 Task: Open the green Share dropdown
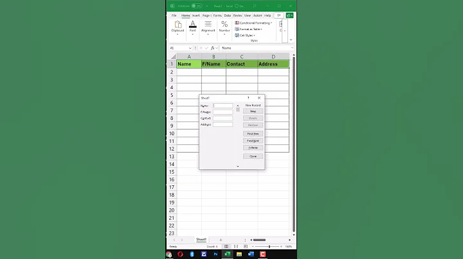[289, 15]
